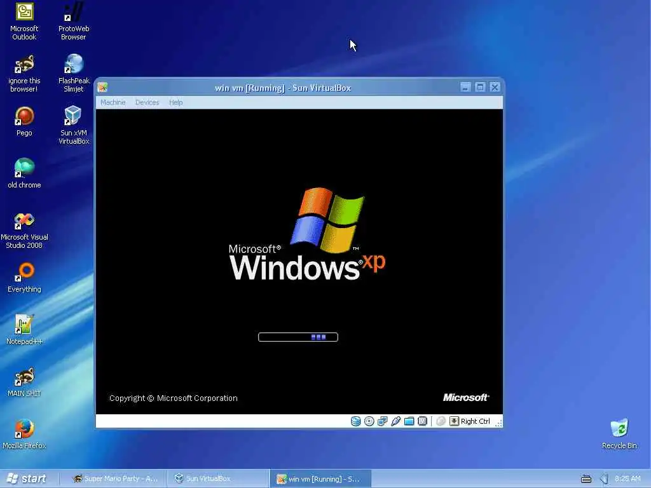Image resolution: width=651 pixels, height=488 pixels.
Task: Select the Sun xVM VirtualBox desktop icon
Action: point(74,125)
